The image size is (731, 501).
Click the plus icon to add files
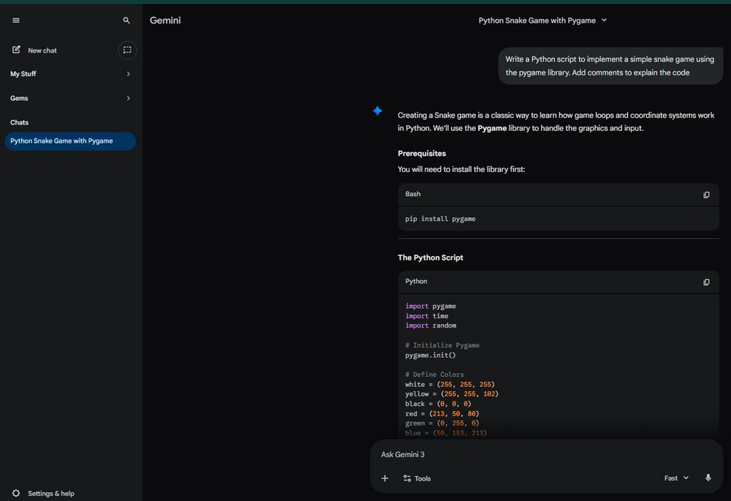click(385, 478)
